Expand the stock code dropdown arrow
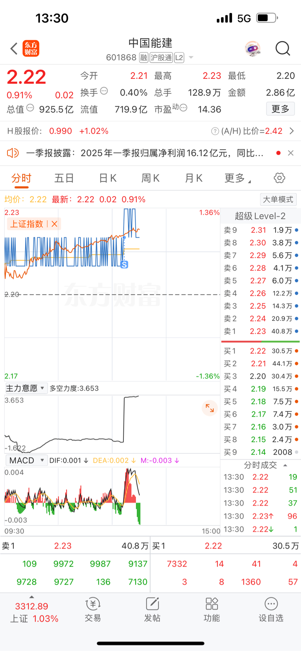Screen dimensions: 301x651 click(x=191, y=58)
